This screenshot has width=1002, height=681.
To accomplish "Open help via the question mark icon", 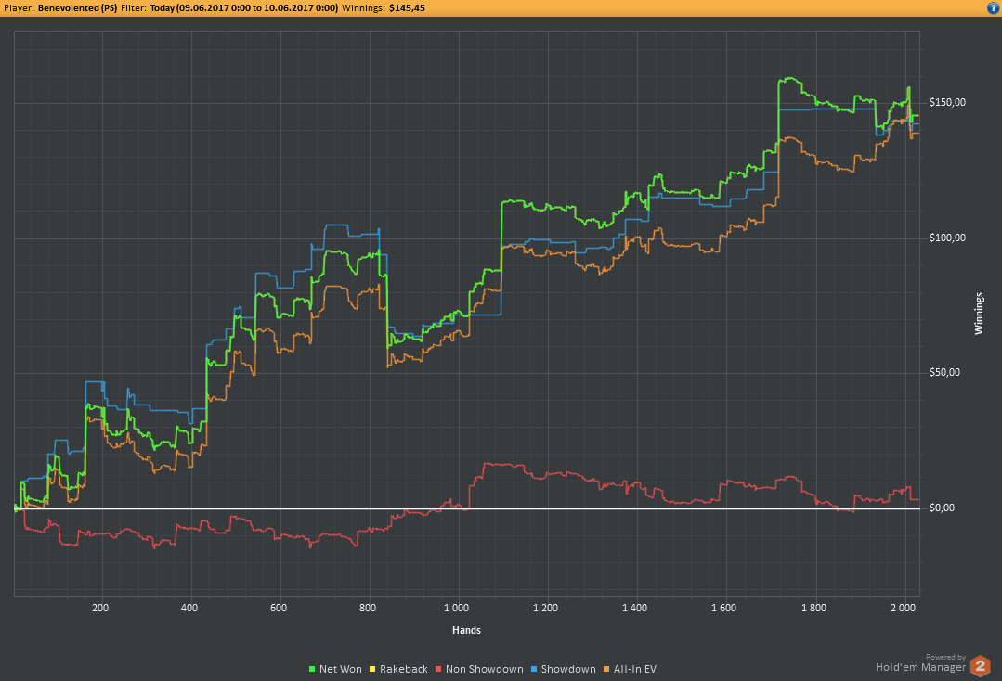I will 993,7.
